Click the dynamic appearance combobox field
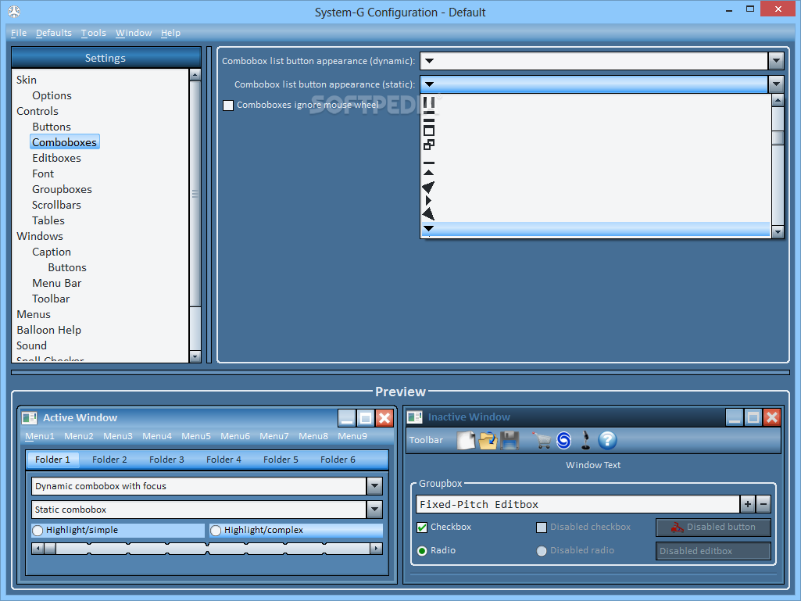Viewport: 801px width, 601px height. tap(594, 61)
